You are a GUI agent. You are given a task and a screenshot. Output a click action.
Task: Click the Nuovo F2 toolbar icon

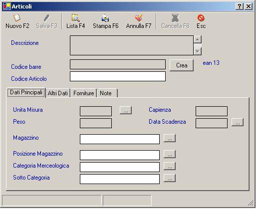(17, 18)
